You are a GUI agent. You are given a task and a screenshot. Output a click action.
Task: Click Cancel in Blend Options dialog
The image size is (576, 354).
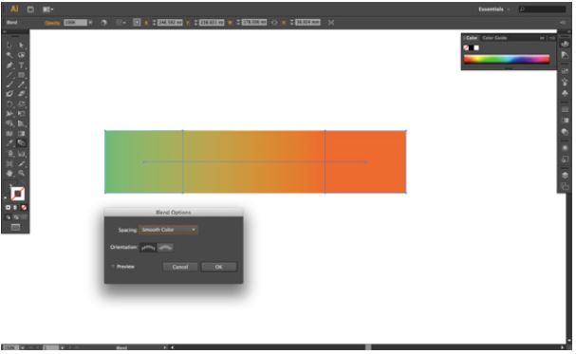click(x=180, y=267)
